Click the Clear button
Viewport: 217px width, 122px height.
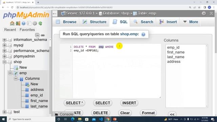click(x=125, y=113)
